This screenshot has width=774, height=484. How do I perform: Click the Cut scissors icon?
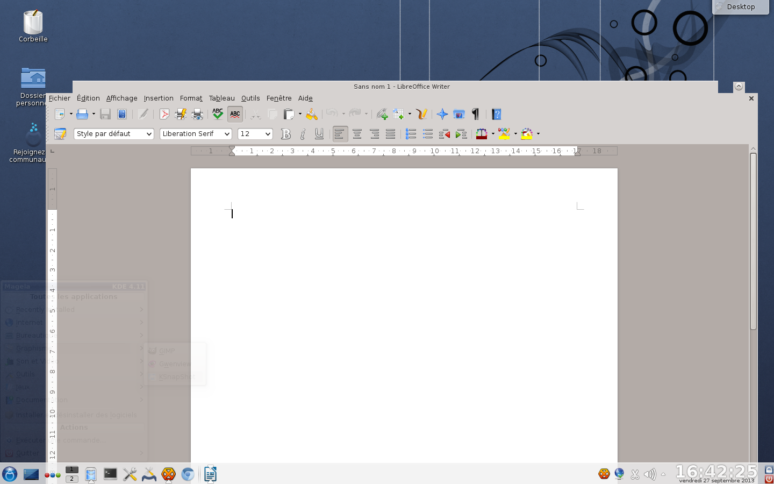[x=256, y=114]
